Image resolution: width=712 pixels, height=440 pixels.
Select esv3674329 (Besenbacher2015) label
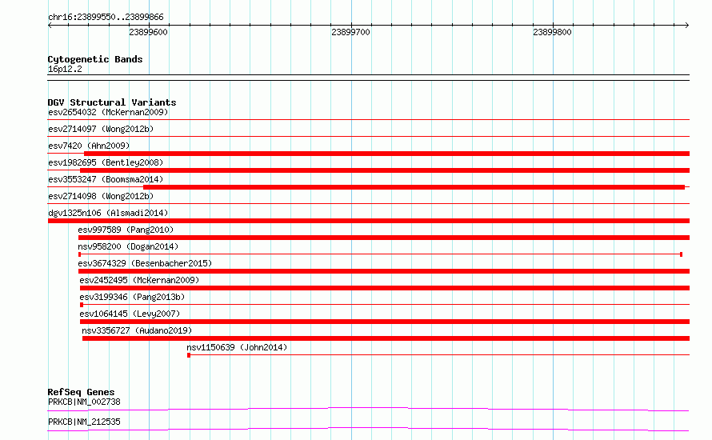point(145,263)
